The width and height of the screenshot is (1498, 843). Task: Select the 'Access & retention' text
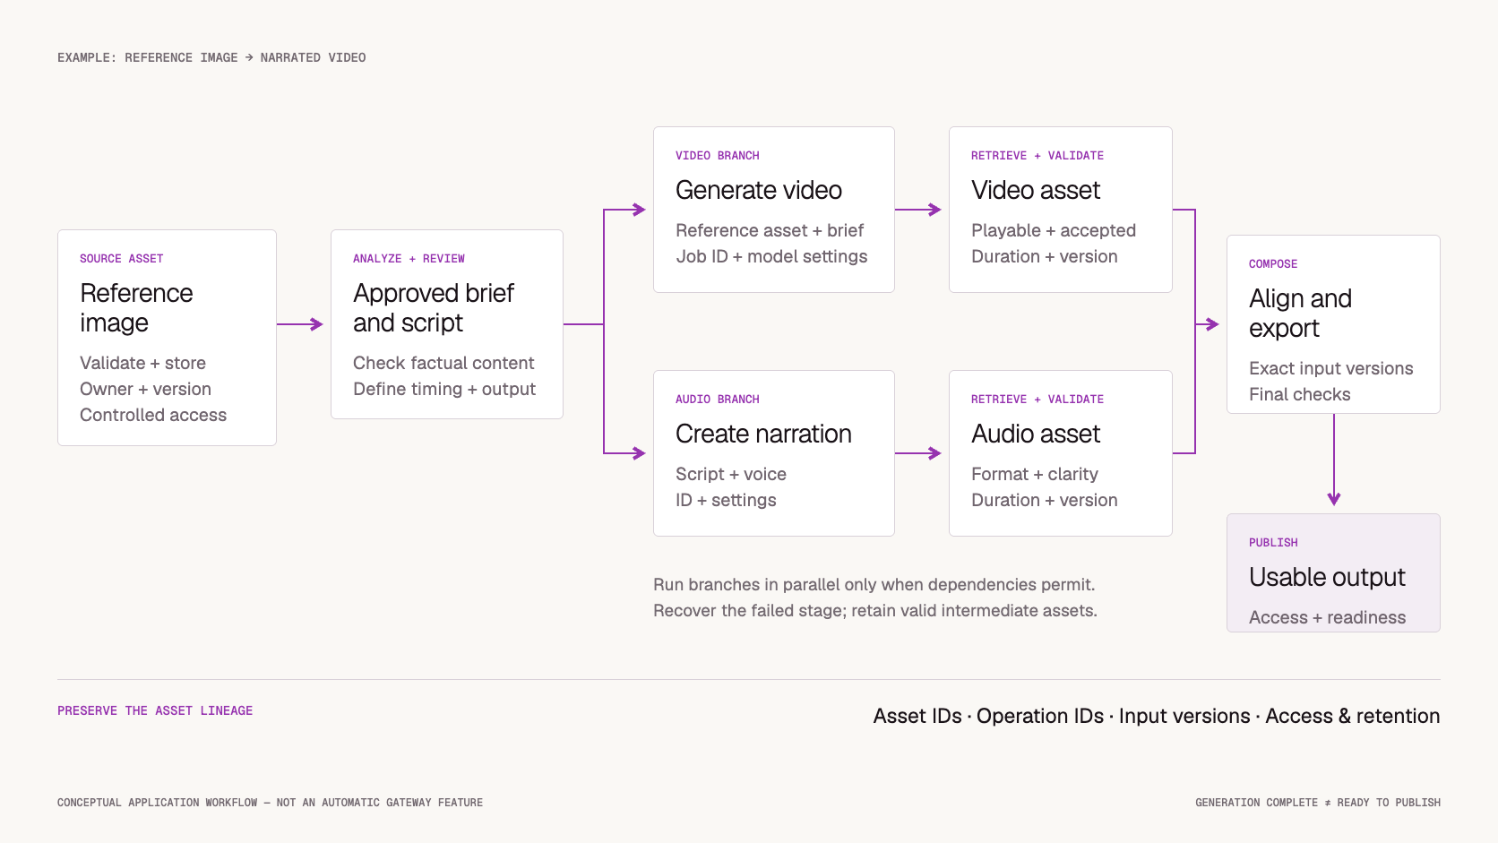click(1353, 716)
